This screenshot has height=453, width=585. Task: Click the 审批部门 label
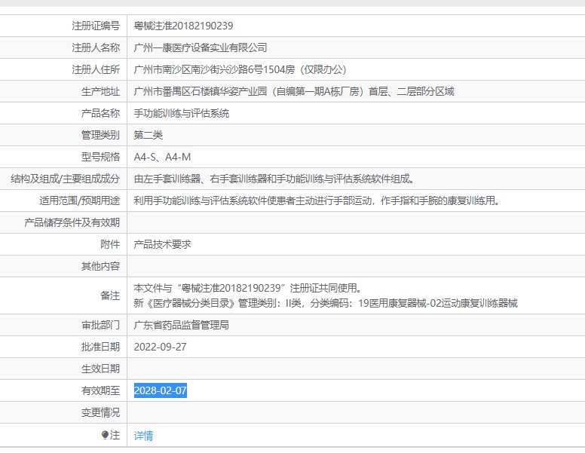click(101, 325)
